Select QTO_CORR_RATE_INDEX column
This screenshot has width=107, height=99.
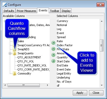[x=33, y=69]
